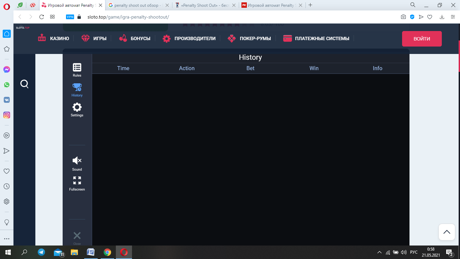Open the КАЗИНО menu item
The image size is (460, 259).
pos(54,38)
